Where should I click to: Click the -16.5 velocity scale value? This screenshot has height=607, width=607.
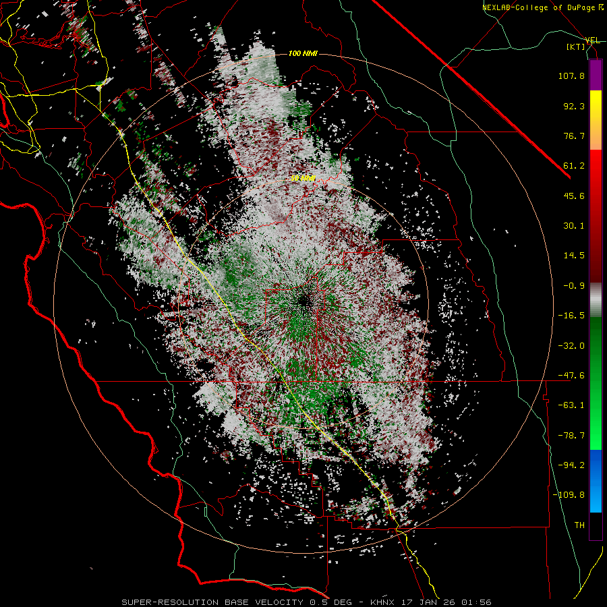(571, 316)
